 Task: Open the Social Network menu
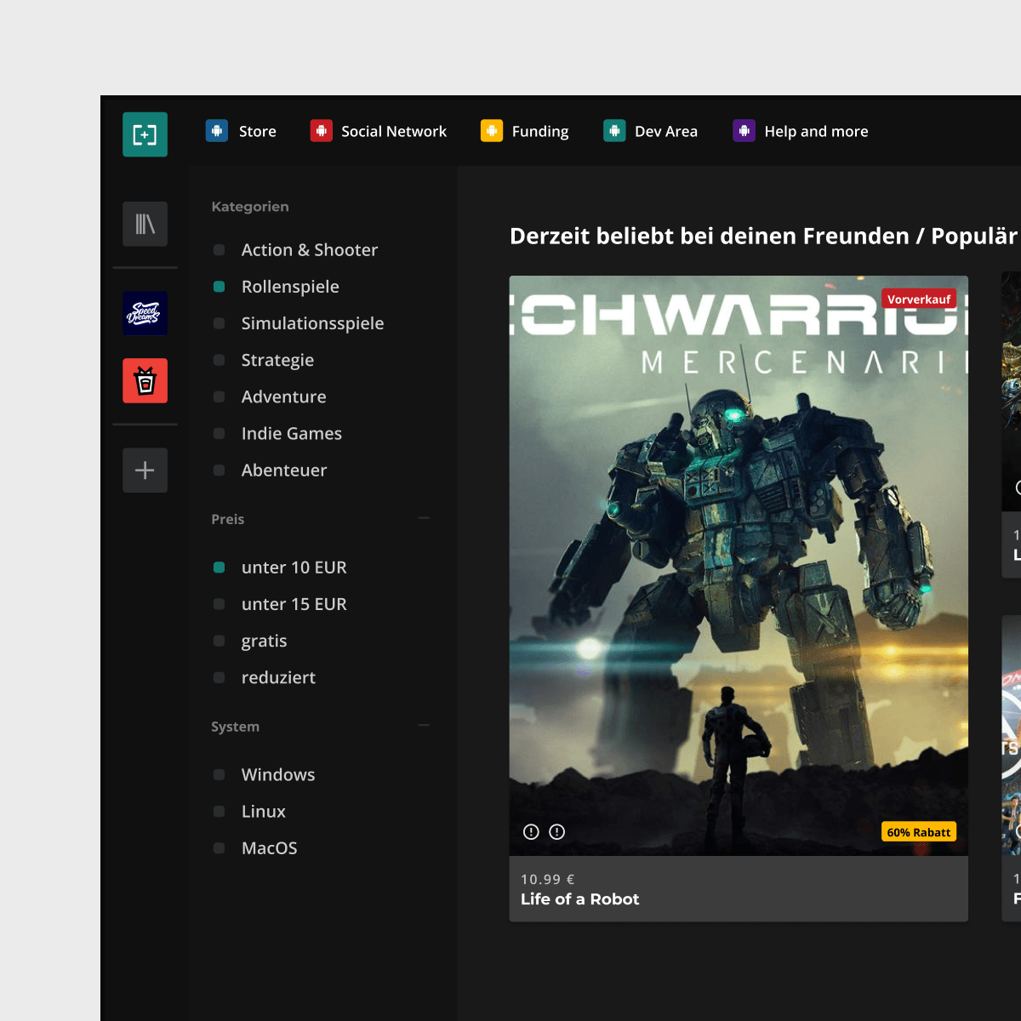[393, 131]
